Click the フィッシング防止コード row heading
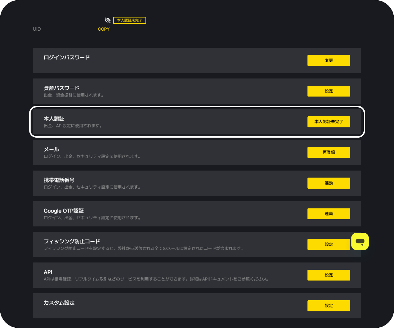The width and height of the screenshot is (394, 328). click(72, 241)
